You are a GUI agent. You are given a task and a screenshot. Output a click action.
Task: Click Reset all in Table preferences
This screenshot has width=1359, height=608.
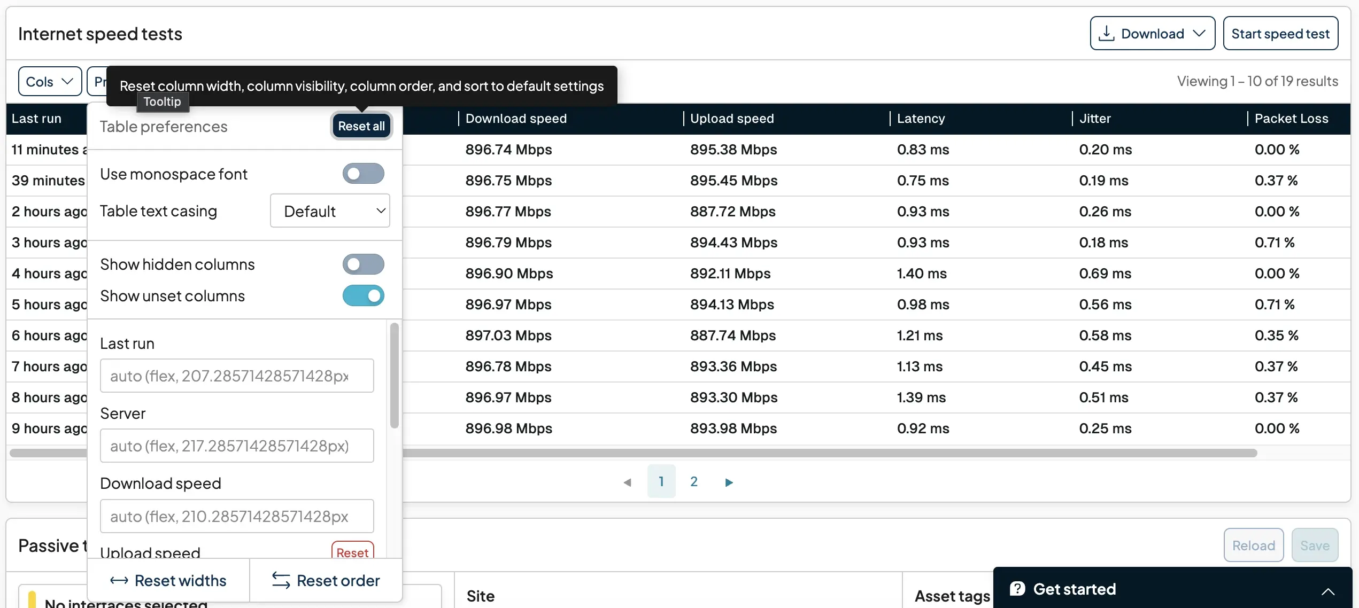(x=361, y=126)
